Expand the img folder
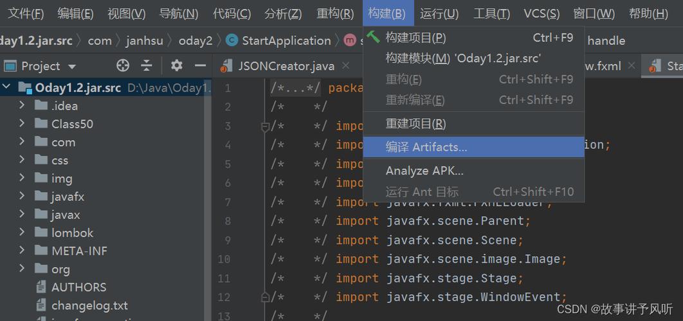Viewport: 683px width, 321px height. [22, 178]
